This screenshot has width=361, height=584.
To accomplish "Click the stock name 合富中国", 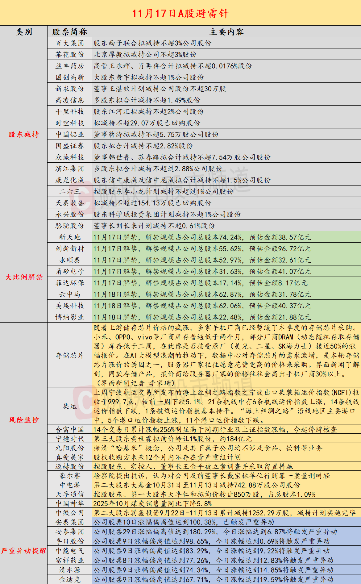I will coord(70,430).
